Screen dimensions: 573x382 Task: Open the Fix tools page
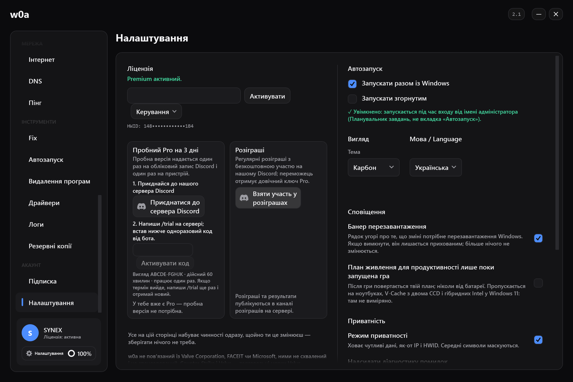[x=57, y=138]
